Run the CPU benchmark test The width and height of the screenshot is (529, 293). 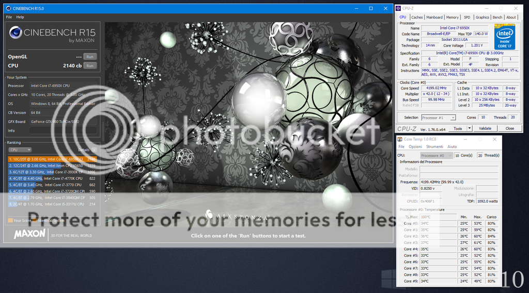coord(90,66)
